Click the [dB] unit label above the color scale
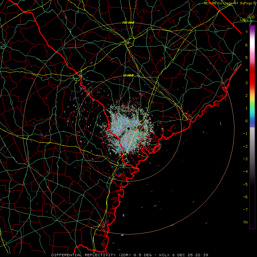 click(244, 20)
